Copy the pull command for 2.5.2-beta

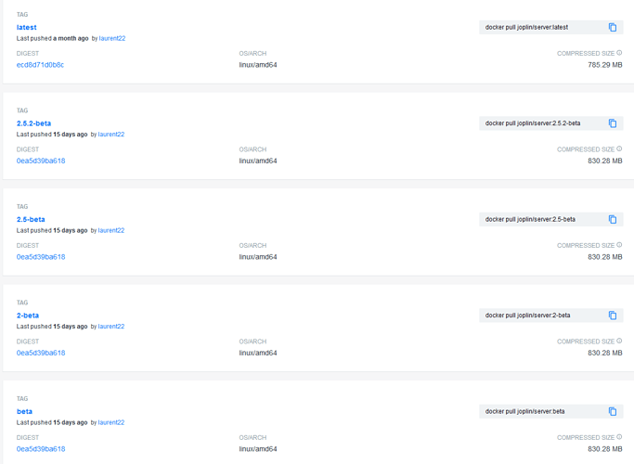[612, 123]
